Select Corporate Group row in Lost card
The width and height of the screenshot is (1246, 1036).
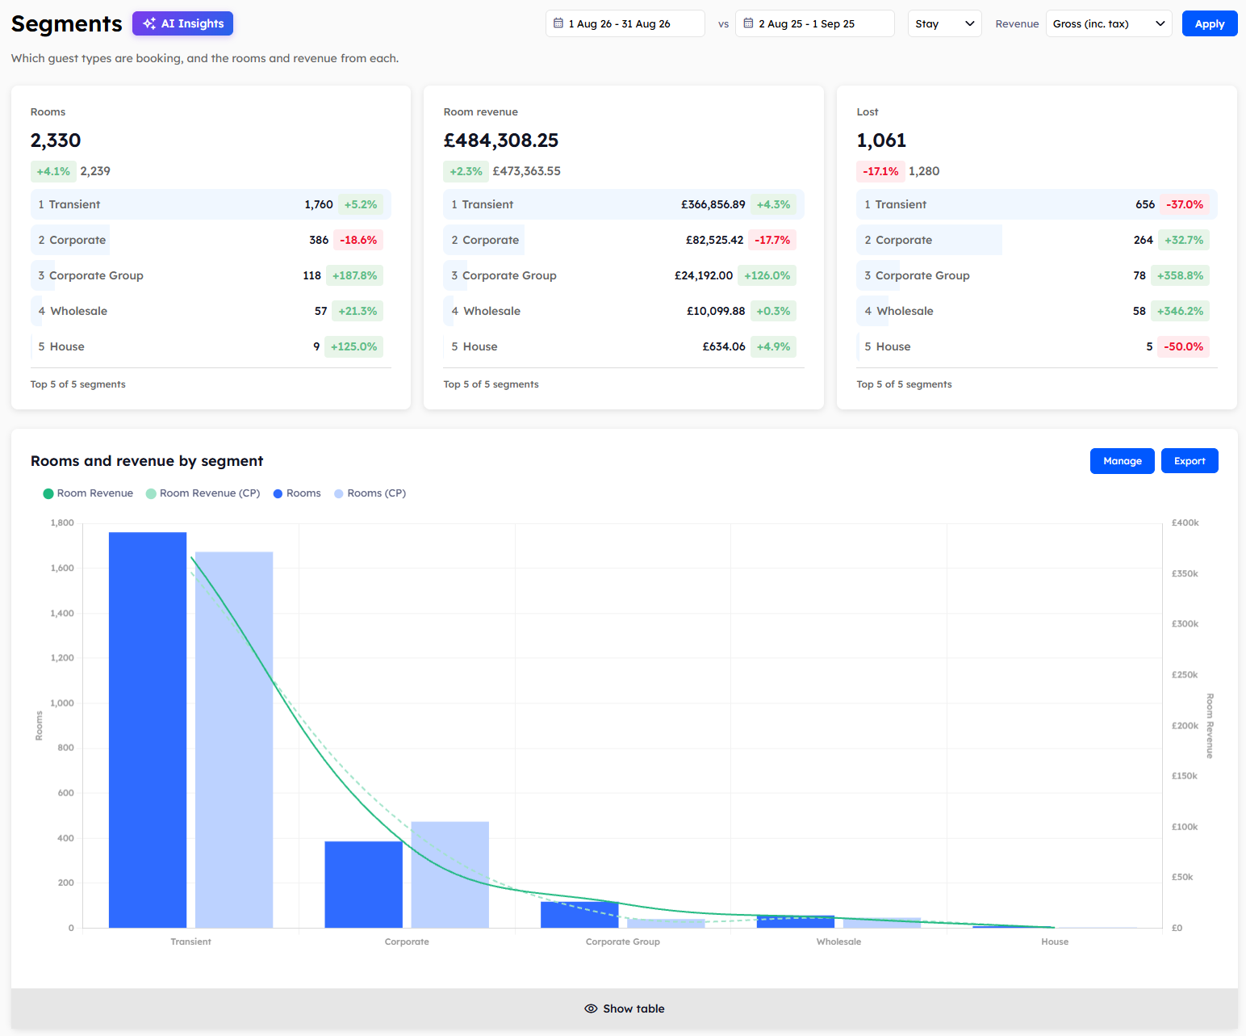1037,275
